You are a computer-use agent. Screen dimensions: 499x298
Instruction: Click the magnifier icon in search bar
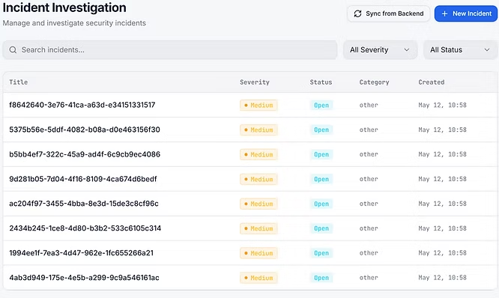pyautogui.click(x=13, y=50)
